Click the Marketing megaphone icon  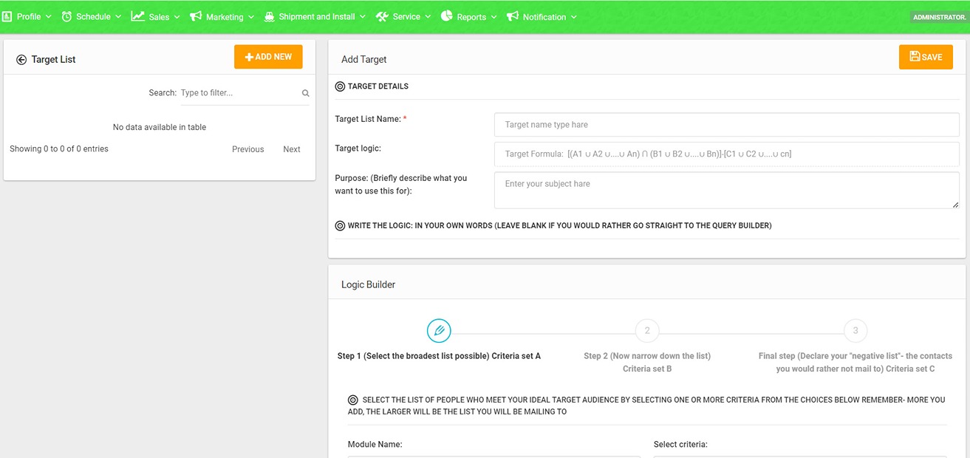196,16
